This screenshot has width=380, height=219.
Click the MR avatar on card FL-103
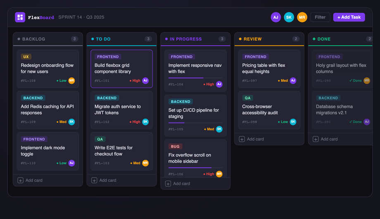145,163
